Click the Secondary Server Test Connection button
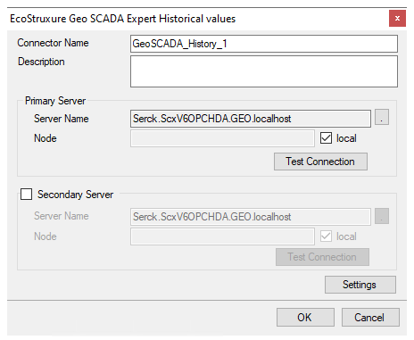This screenshot has width=414, height=340. (x=322, y=257)
